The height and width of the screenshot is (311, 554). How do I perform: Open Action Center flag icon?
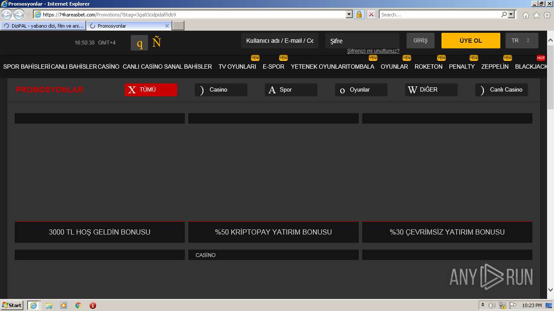pos(513,305)
